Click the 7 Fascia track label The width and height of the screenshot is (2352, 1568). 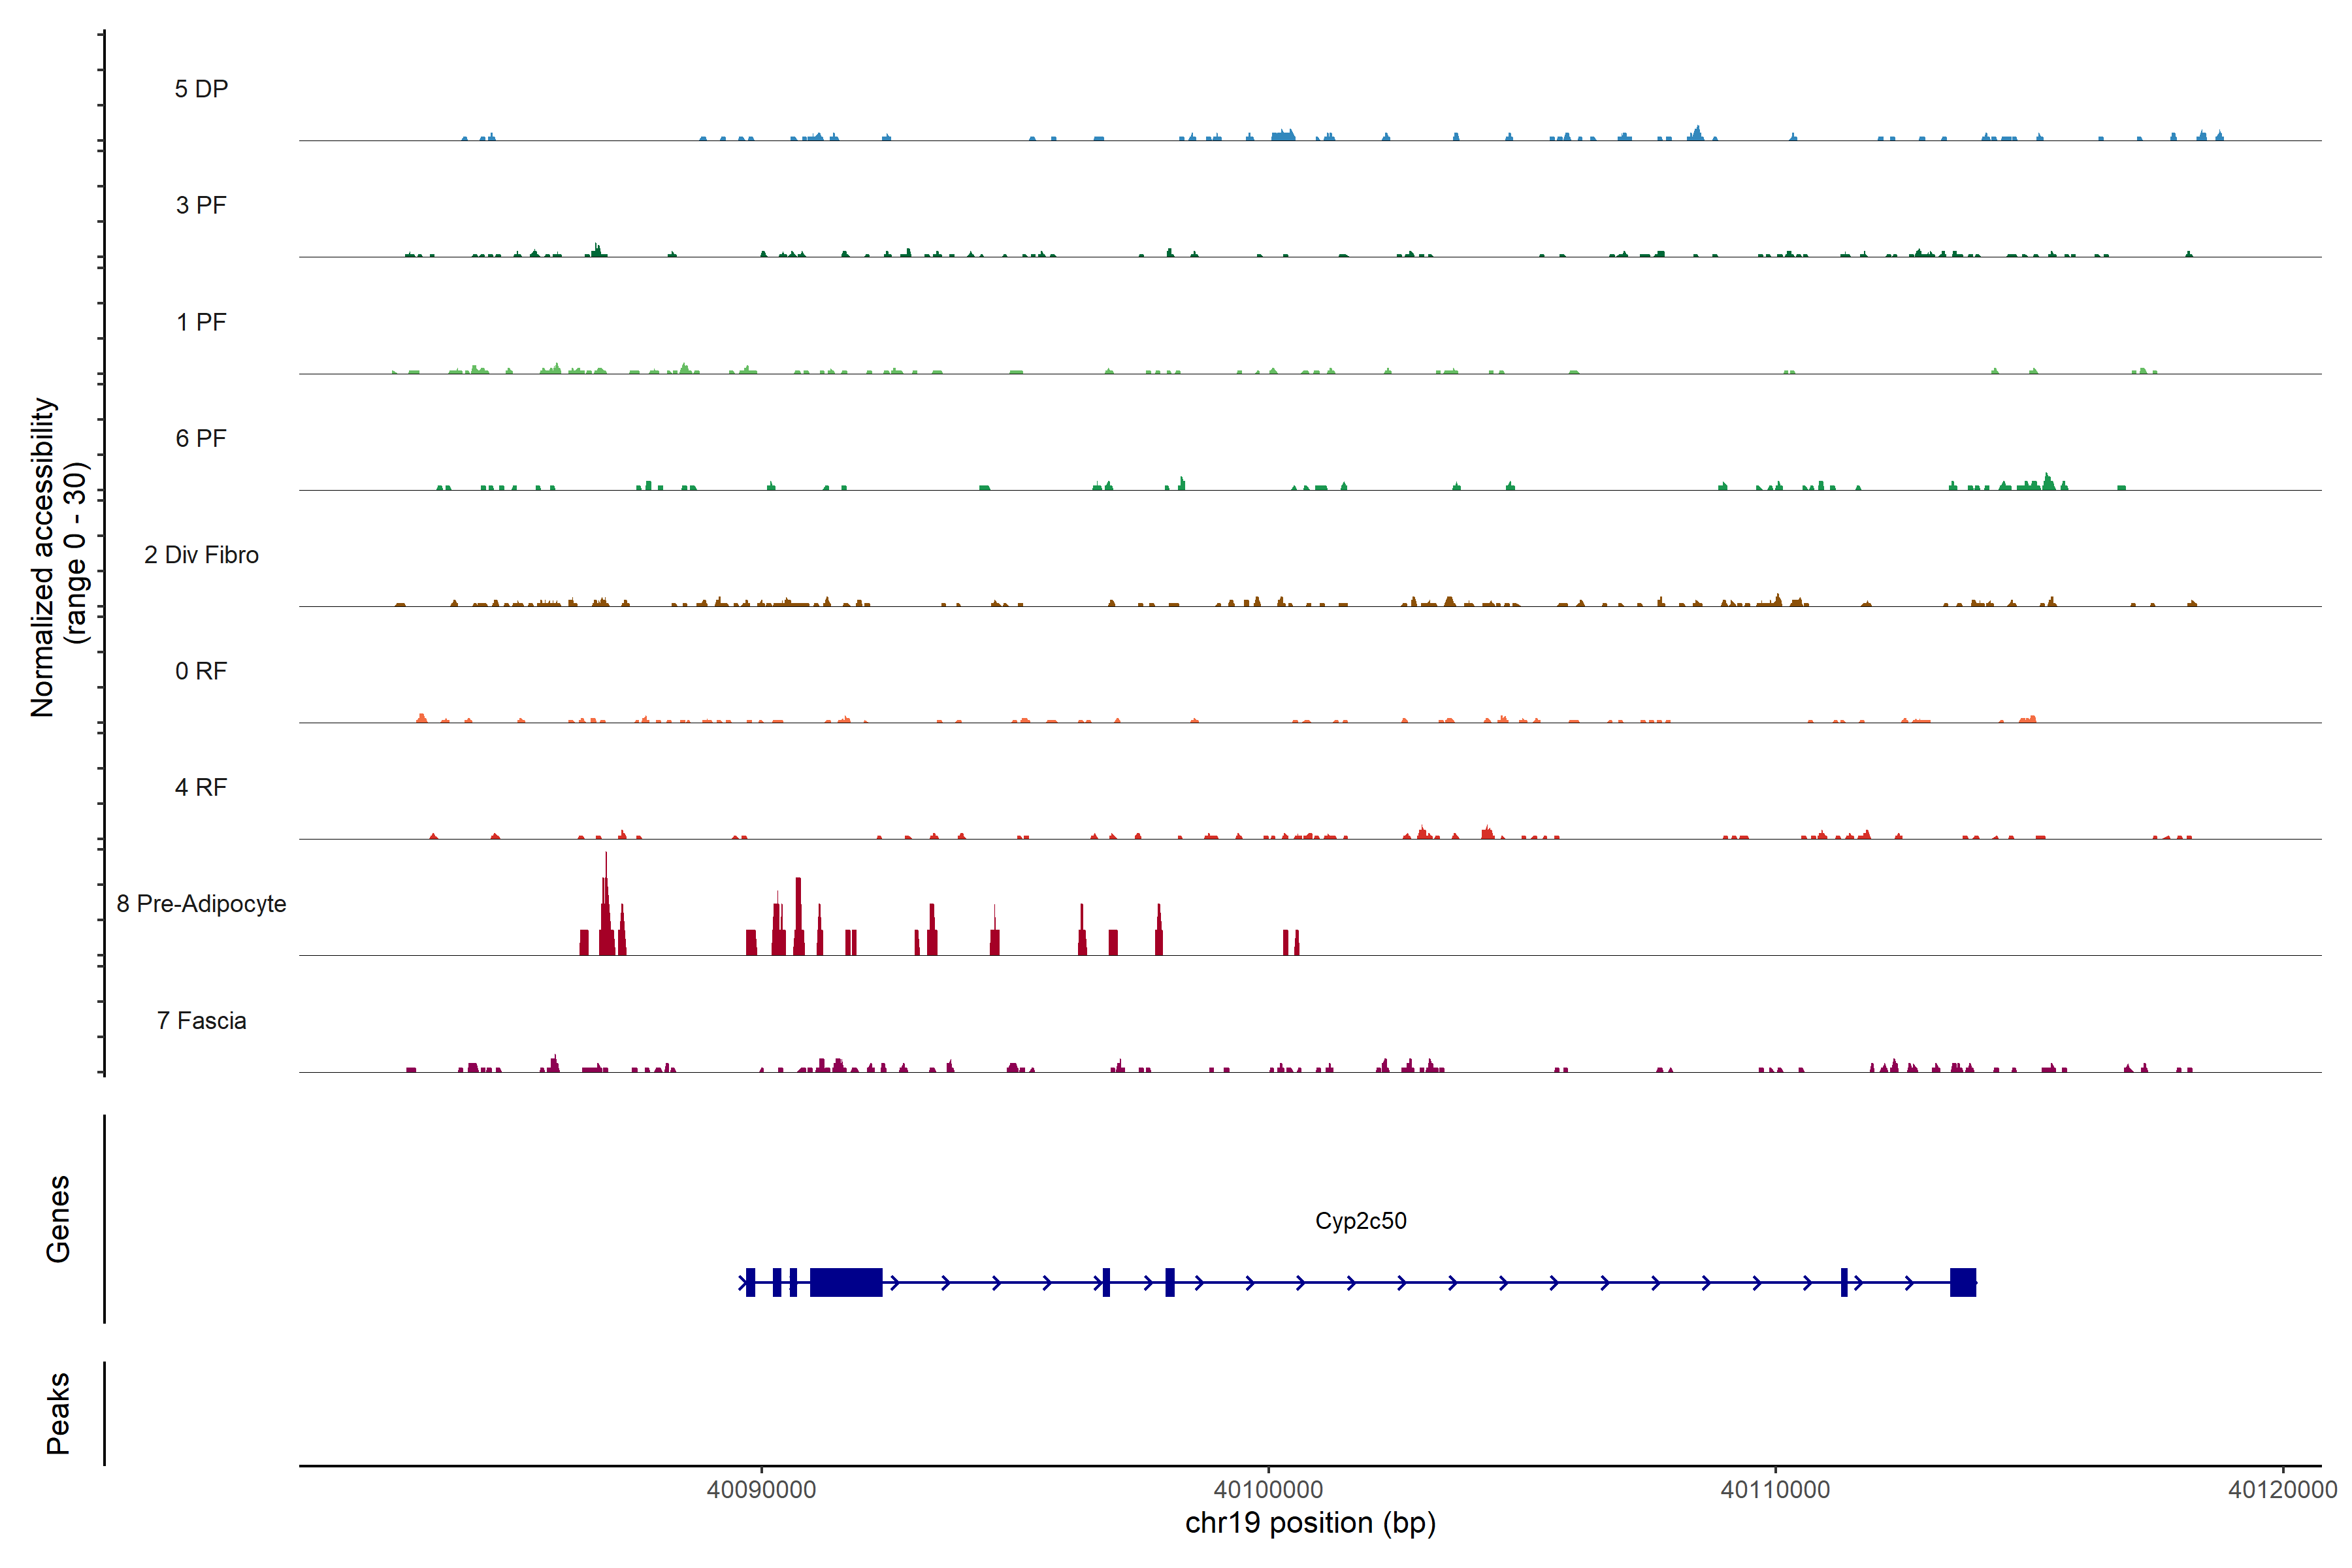click(x=201, y=1020)
